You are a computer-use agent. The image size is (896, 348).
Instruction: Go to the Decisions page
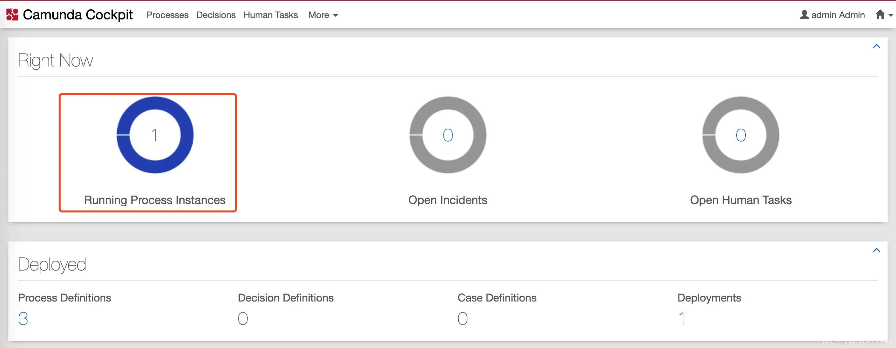tap(216, 15)
